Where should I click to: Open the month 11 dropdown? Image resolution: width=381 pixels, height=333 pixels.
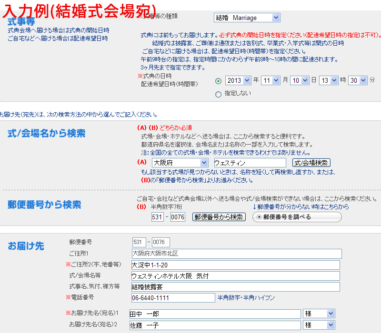270,80
